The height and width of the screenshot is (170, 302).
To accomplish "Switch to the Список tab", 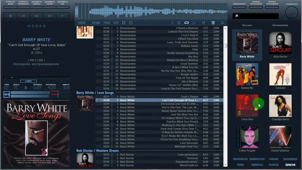I will click(x=274, y=159).
